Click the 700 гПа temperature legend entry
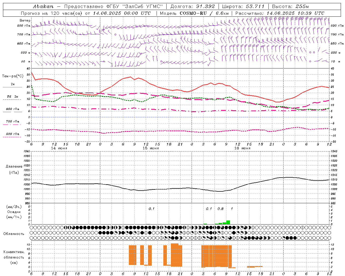345x276 pixels. point(13,122)
